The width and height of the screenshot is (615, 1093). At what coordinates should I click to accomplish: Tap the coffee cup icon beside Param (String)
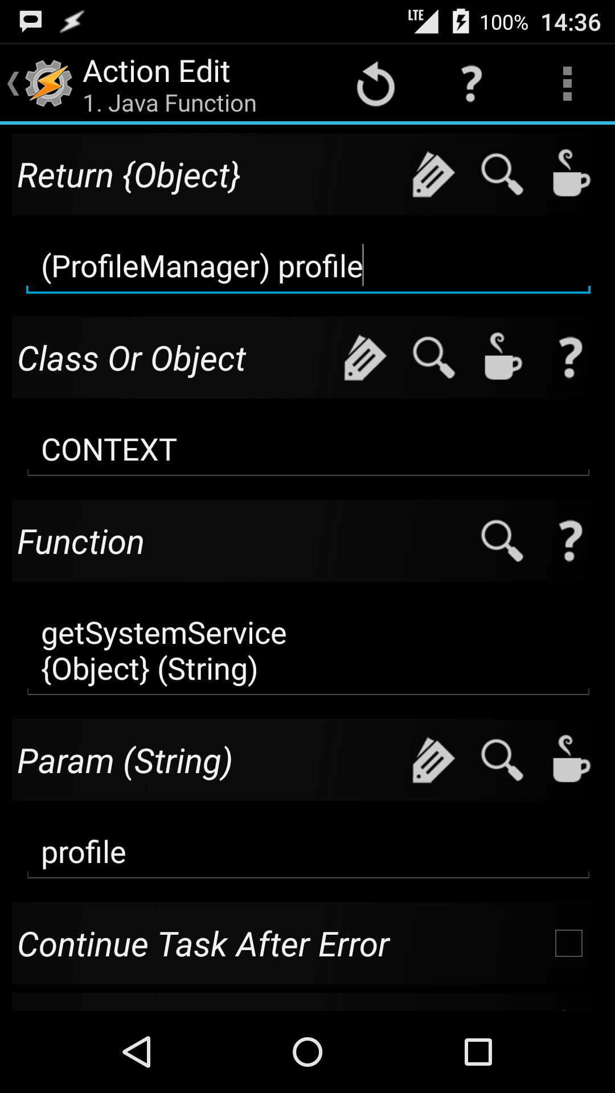[x=571, y=761]
